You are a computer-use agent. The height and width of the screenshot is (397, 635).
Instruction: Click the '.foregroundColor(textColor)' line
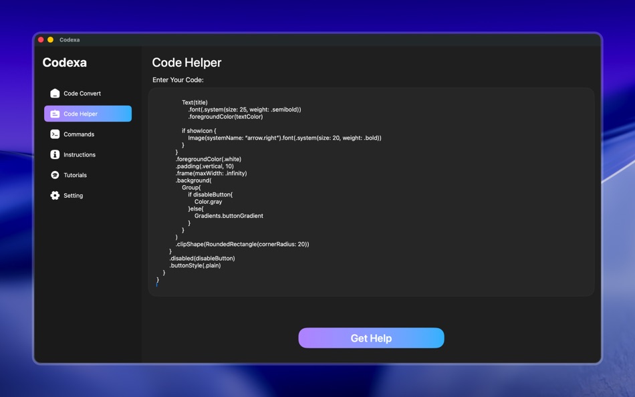click(x=225, y=117)
